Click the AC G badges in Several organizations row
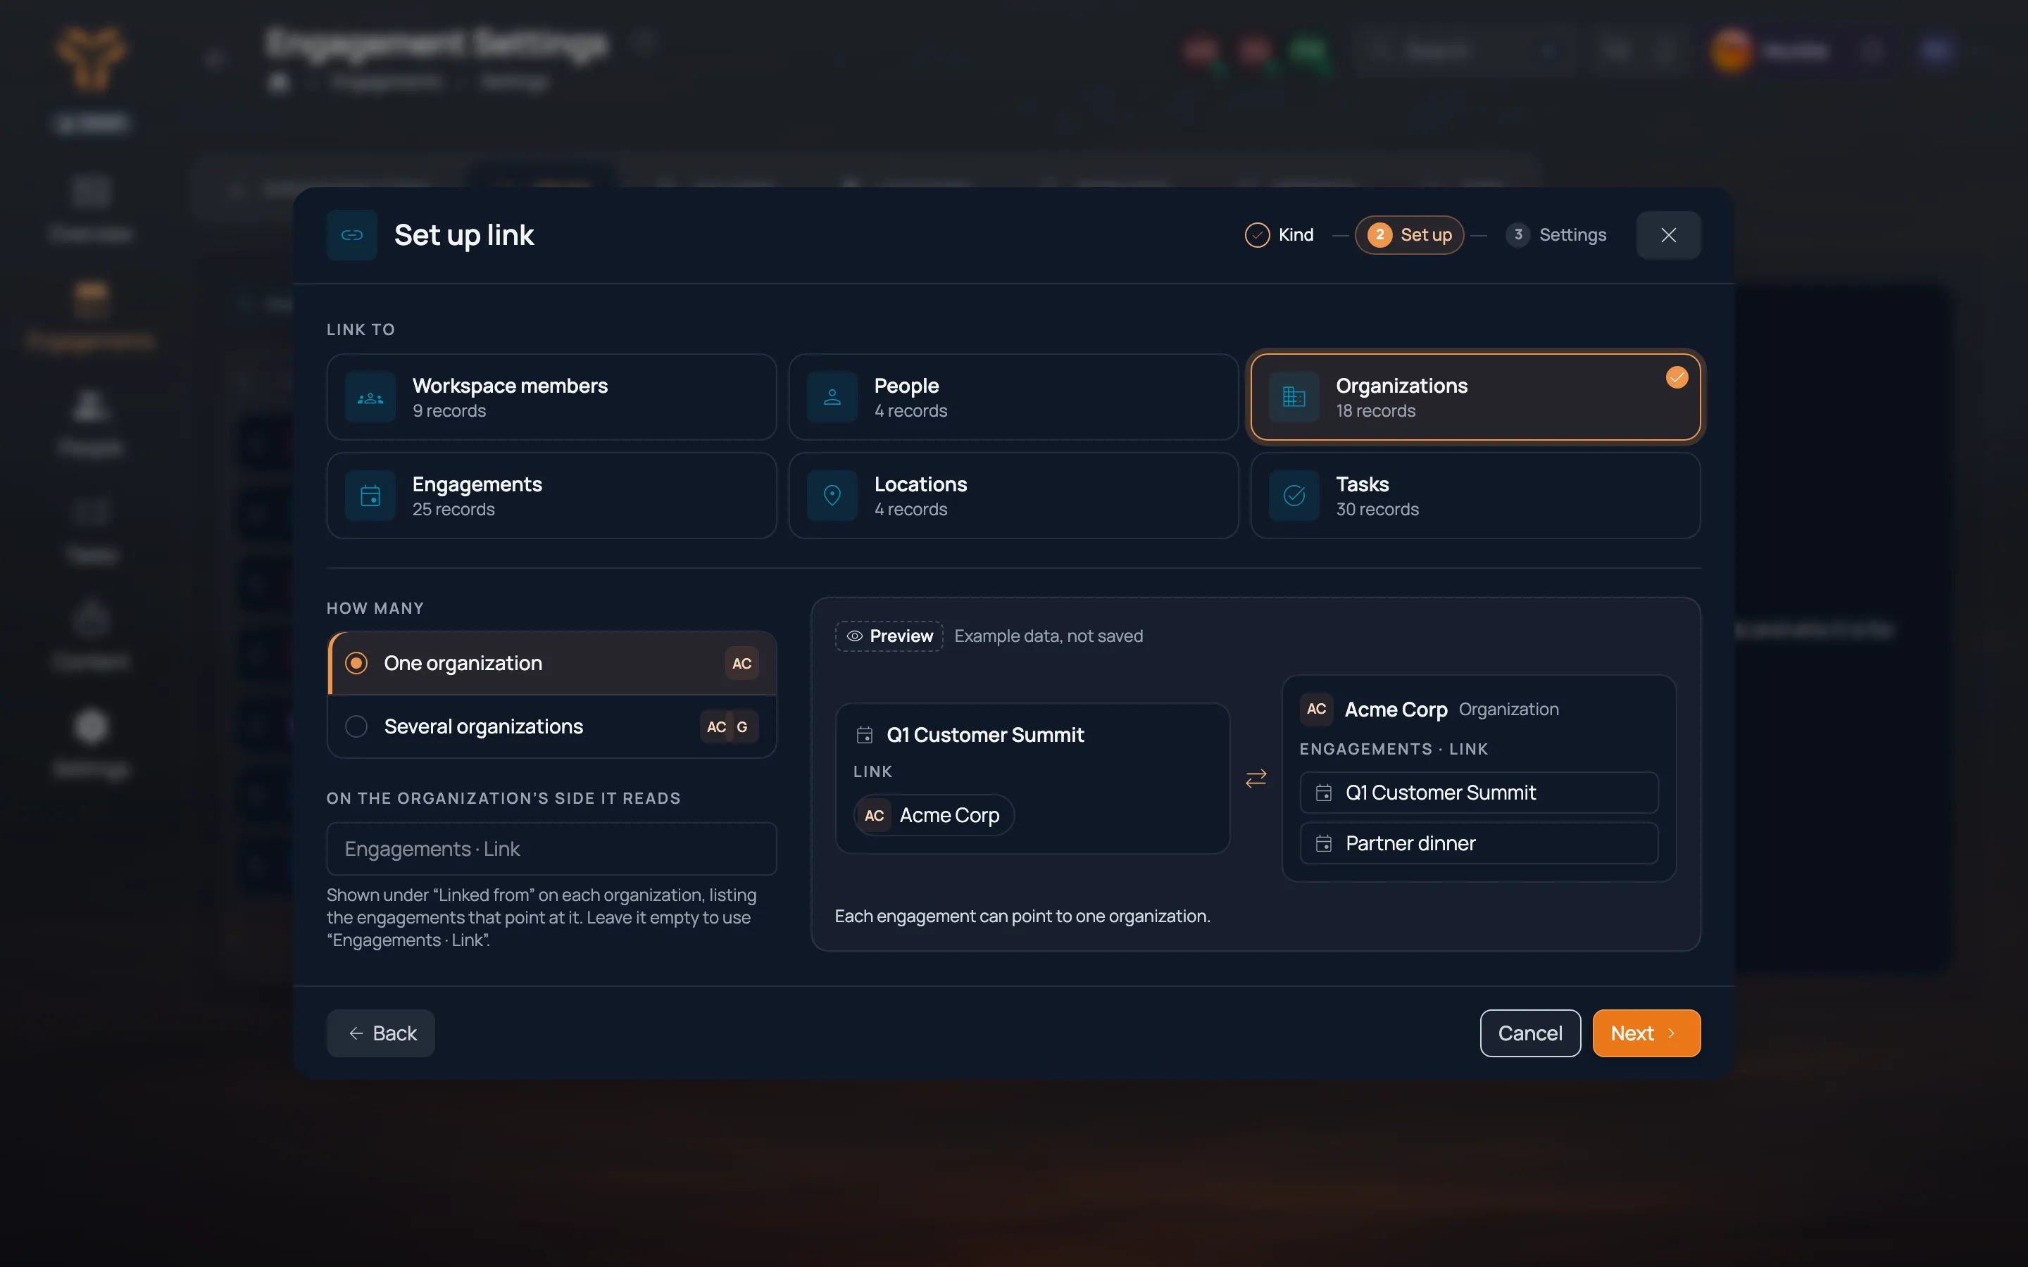Screen dimensions: 2028x1267 pos(729,726)
